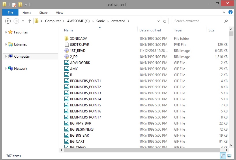
Task: Expand the Computer tree node
Action: point(6,57)
